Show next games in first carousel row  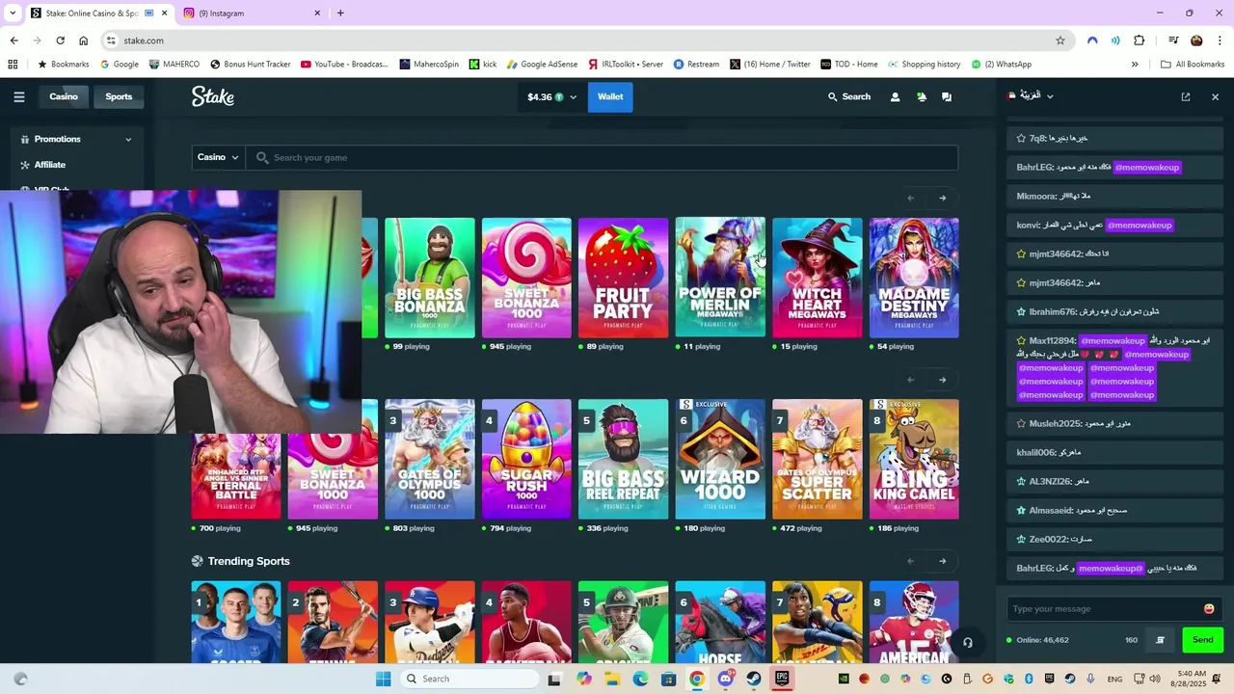[x=942, y=199]
